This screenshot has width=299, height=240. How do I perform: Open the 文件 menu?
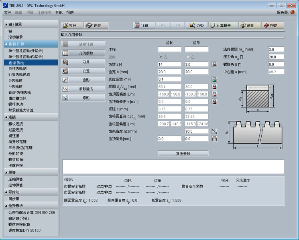tap(8, 12)
